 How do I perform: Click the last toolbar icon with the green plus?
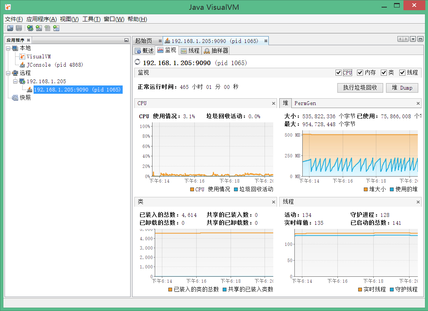56,28
